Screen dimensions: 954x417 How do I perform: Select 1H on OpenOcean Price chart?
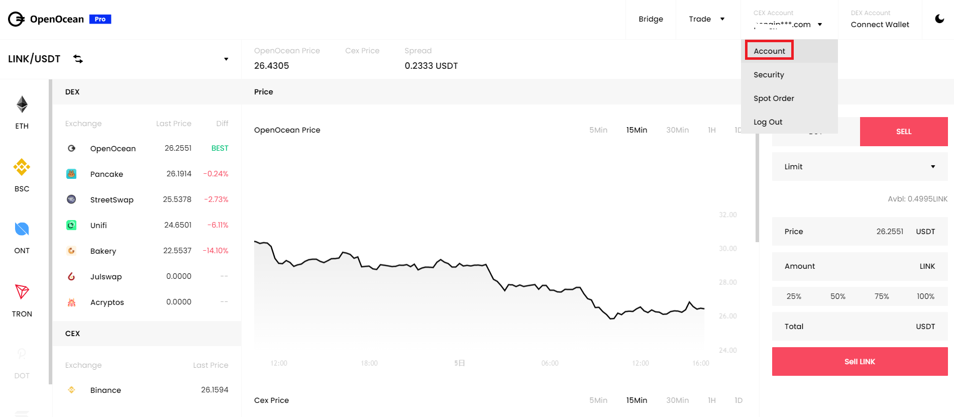click(712, 130)
